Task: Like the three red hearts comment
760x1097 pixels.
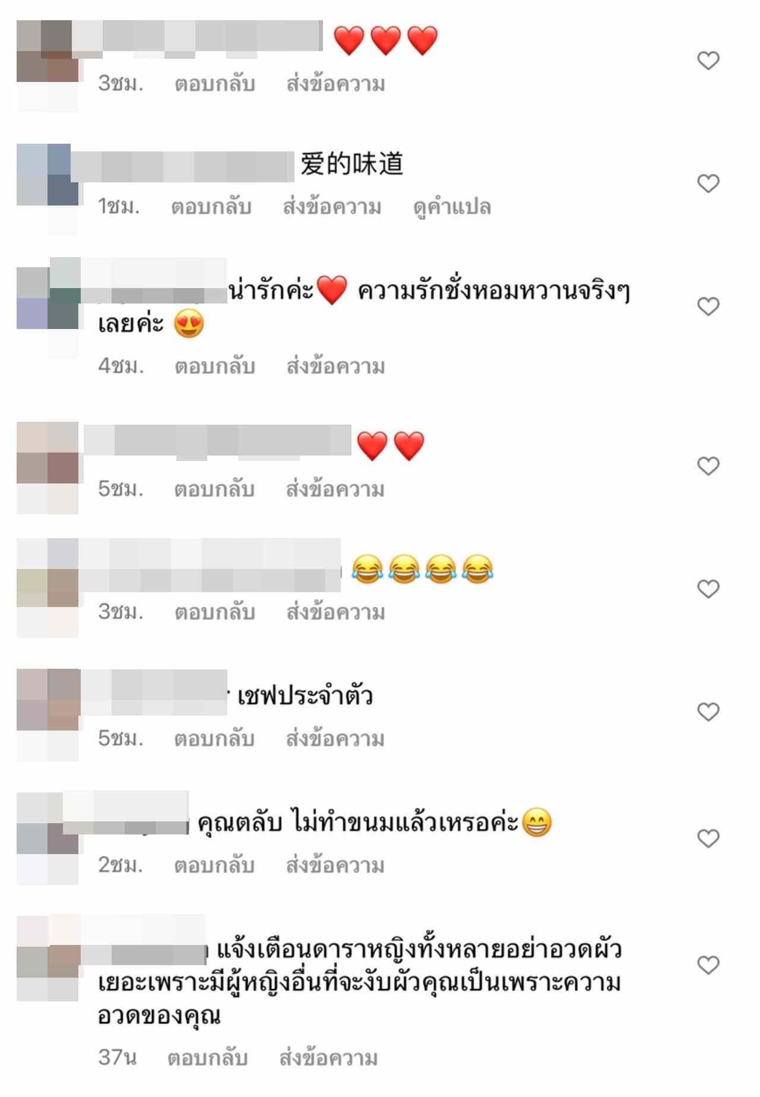Action: pyautogui.click(x=708, y=61)
